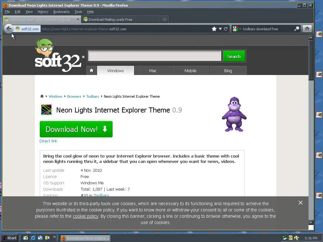
Task: Click the purple gorilla BonziBuddy character
Action: coord(234,114)
